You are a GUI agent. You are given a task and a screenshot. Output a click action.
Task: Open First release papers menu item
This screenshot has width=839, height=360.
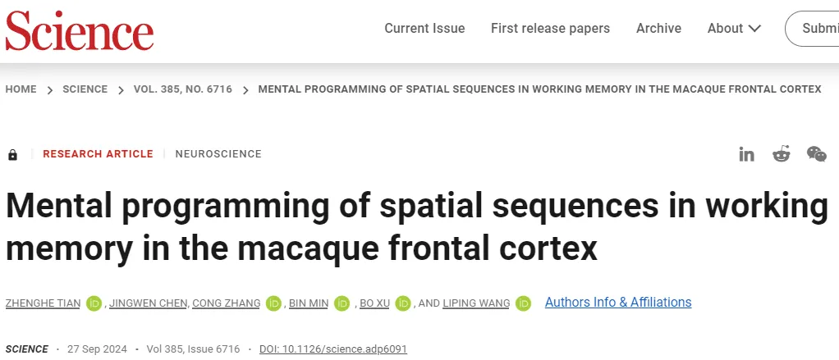coord(551,29)
